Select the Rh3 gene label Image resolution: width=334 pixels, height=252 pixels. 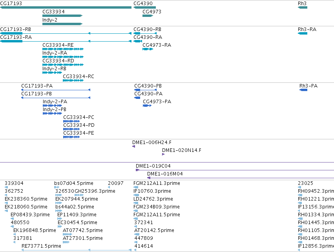pyautogui.click(x=302, y=4)
